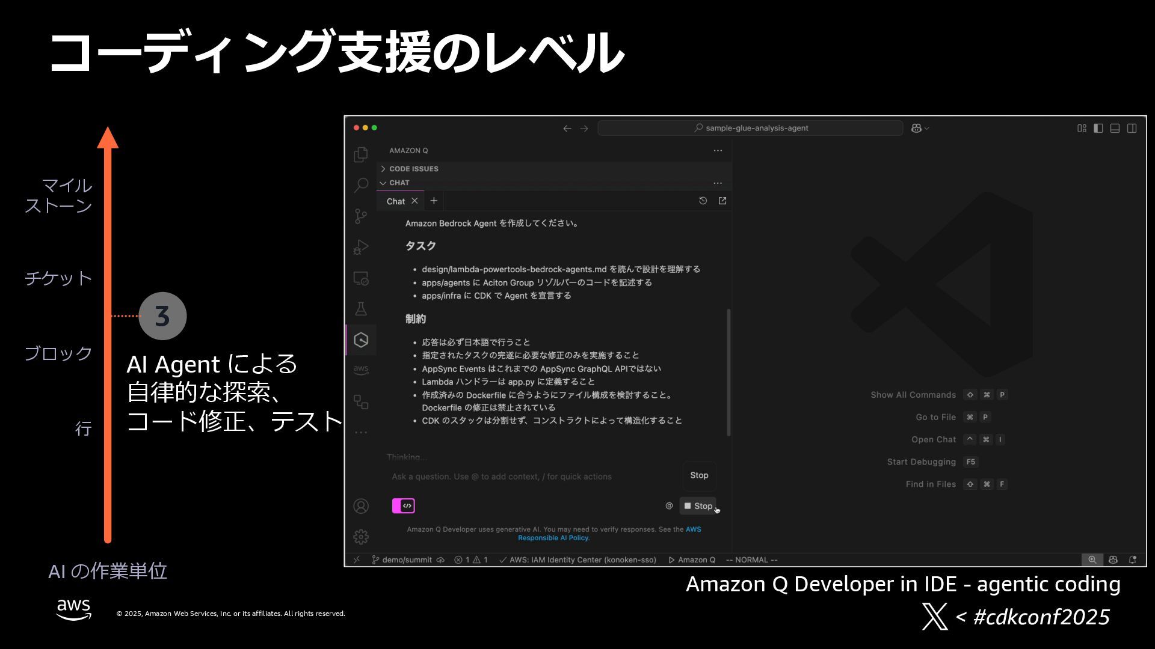
Task: Open the Accounts menu icon
Action: point(361,506)
